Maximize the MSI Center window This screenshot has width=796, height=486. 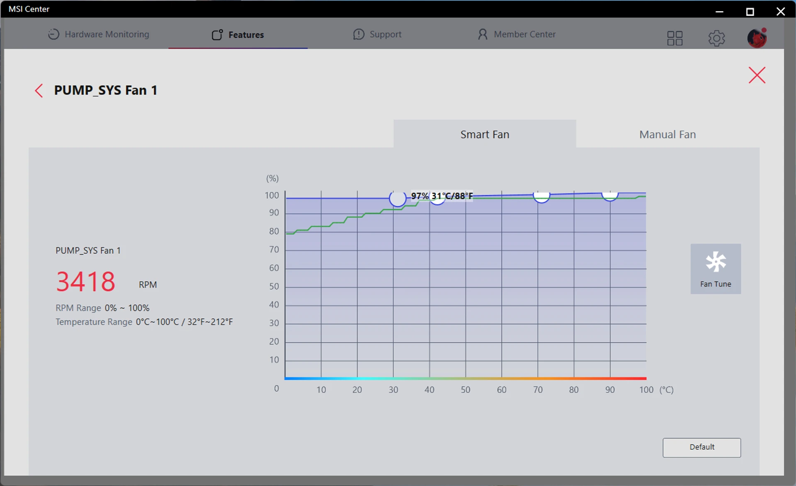(750, 11)
